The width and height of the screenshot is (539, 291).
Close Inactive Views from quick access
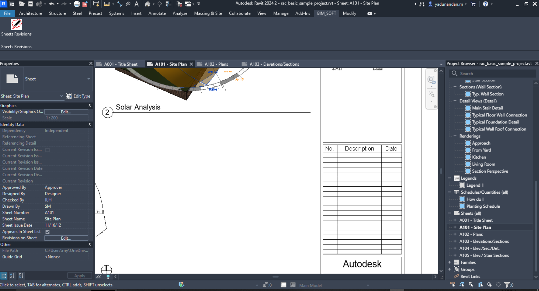[179, 4]
